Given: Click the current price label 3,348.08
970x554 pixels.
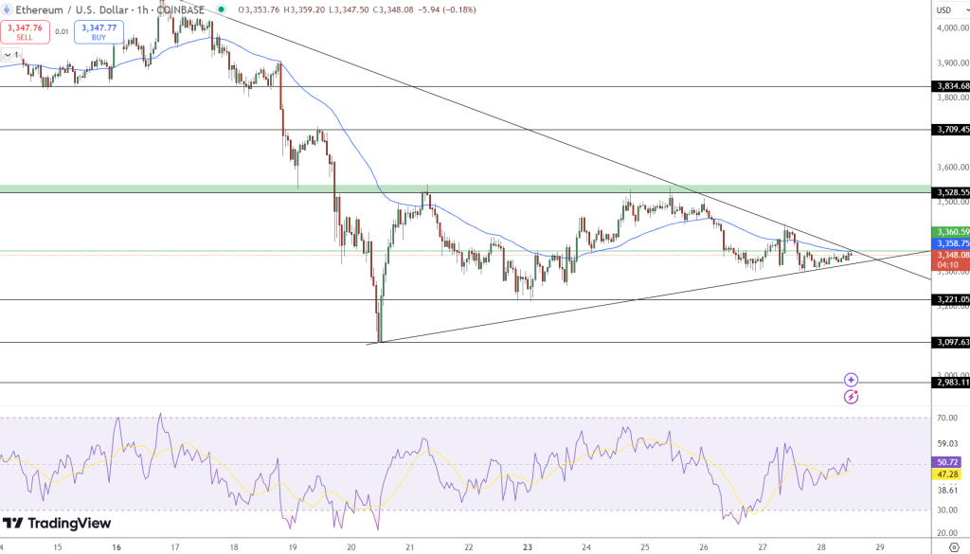Looking at the screenshot, I should point(945,254).
